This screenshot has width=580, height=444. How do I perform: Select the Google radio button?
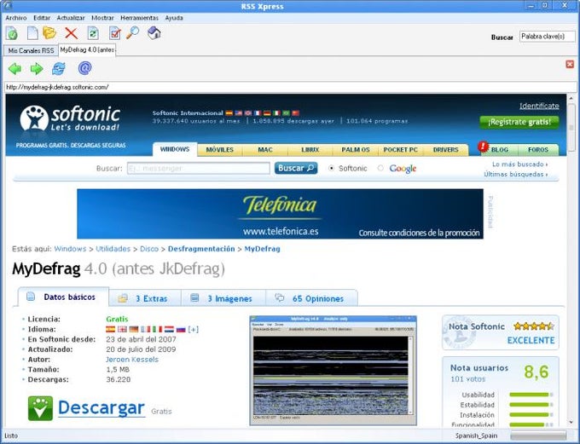point(380,168)
